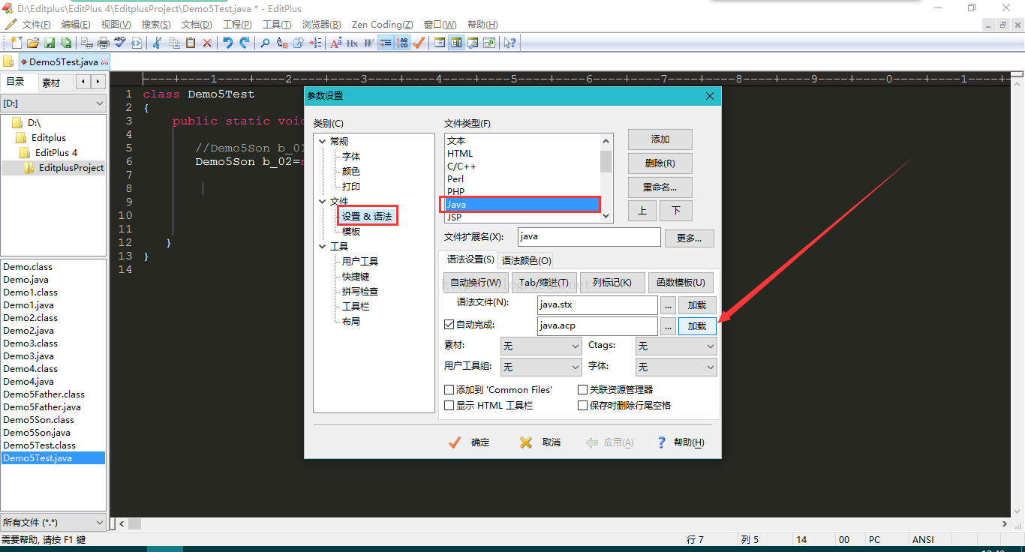Click the 重命名... button
1025x552 pixels.
(x=660, y=187)
